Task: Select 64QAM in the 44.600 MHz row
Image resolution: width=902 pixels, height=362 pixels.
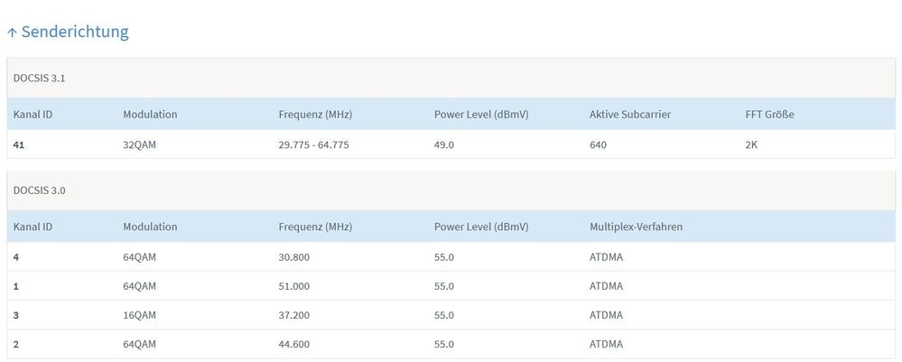Action: click(x=139, y=344)
